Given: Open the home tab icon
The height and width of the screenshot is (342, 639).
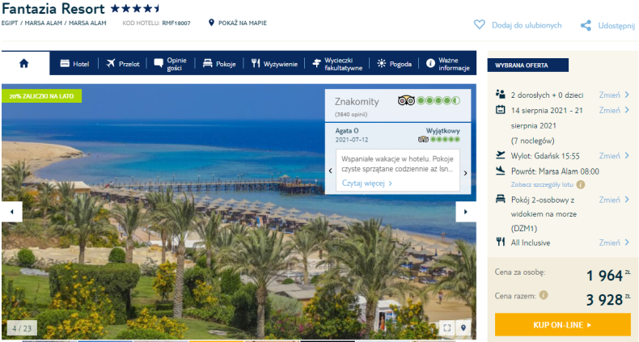Looking at the screenshot, I should (x=24, y=64).
